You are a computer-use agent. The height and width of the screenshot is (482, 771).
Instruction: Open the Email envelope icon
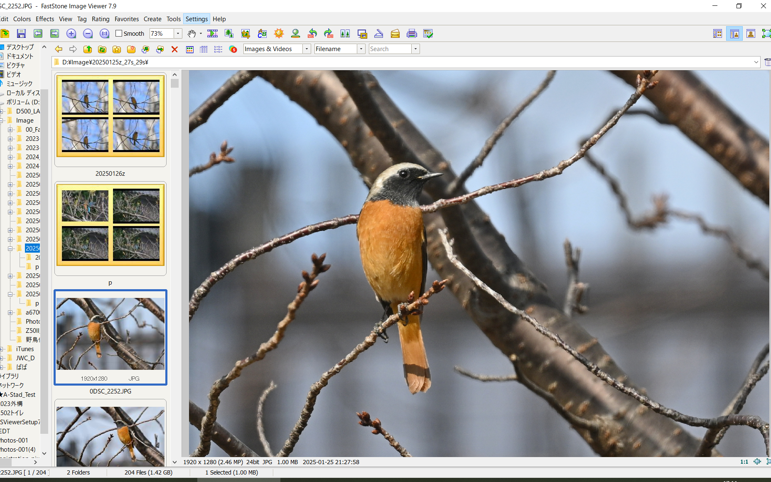point(395,34)
